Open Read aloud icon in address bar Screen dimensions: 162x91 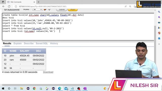126,7
